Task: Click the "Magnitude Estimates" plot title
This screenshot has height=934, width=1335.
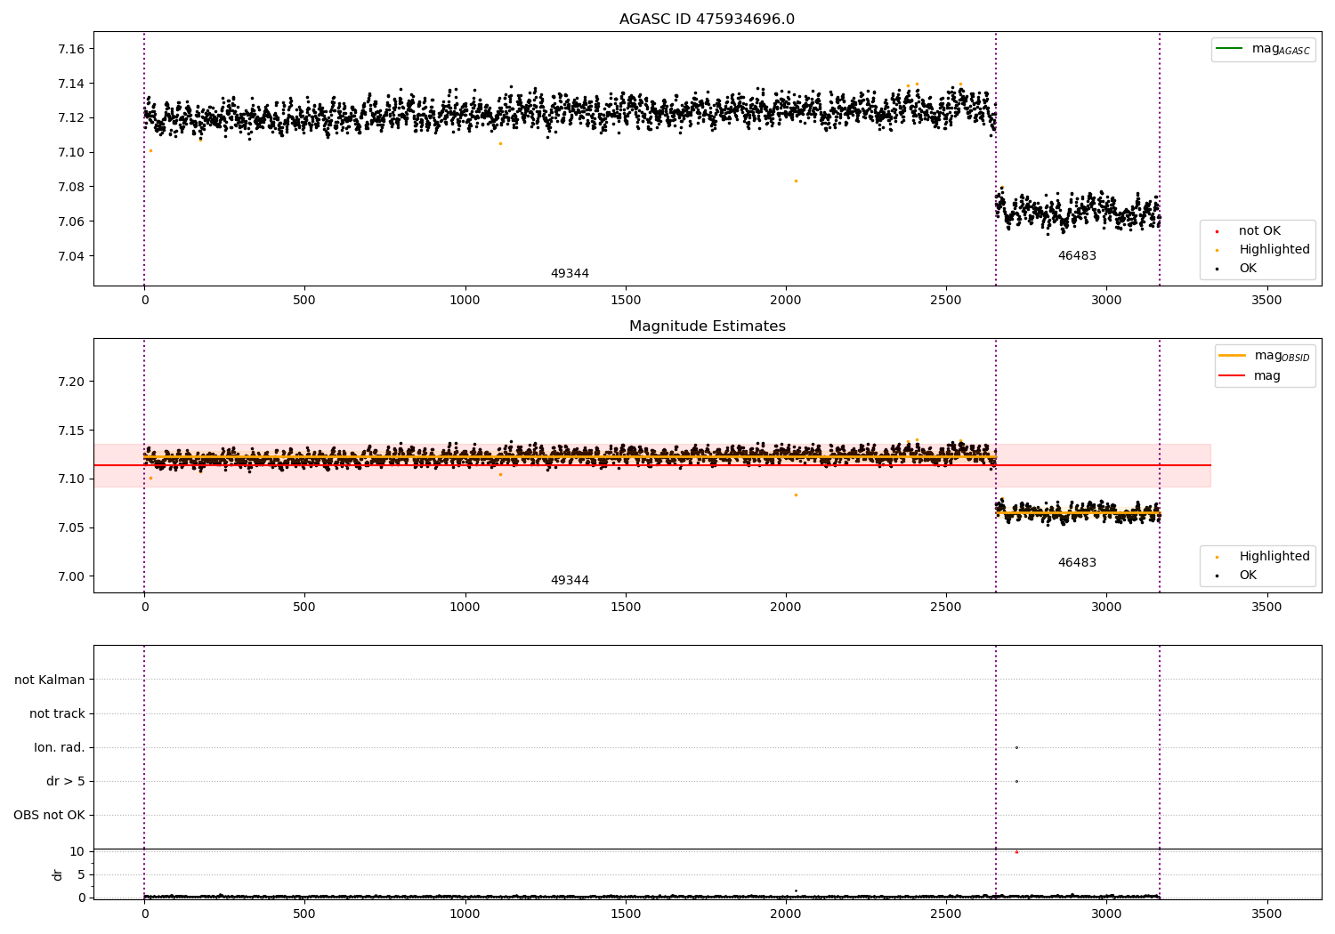Action: (x=707, y=326)
